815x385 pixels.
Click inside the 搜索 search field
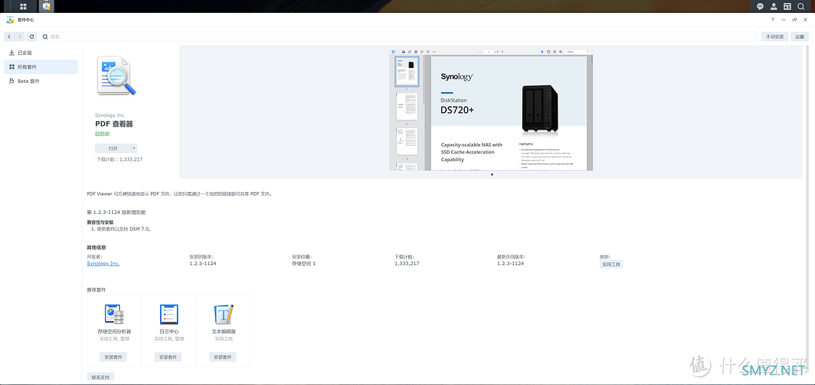click(398, 37)
